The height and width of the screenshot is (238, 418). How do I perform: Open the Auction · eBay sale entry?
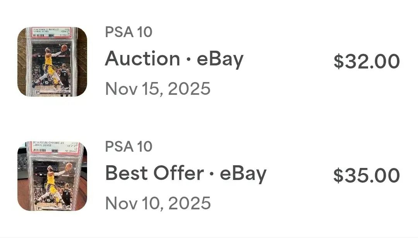click(x=174, y=59)
